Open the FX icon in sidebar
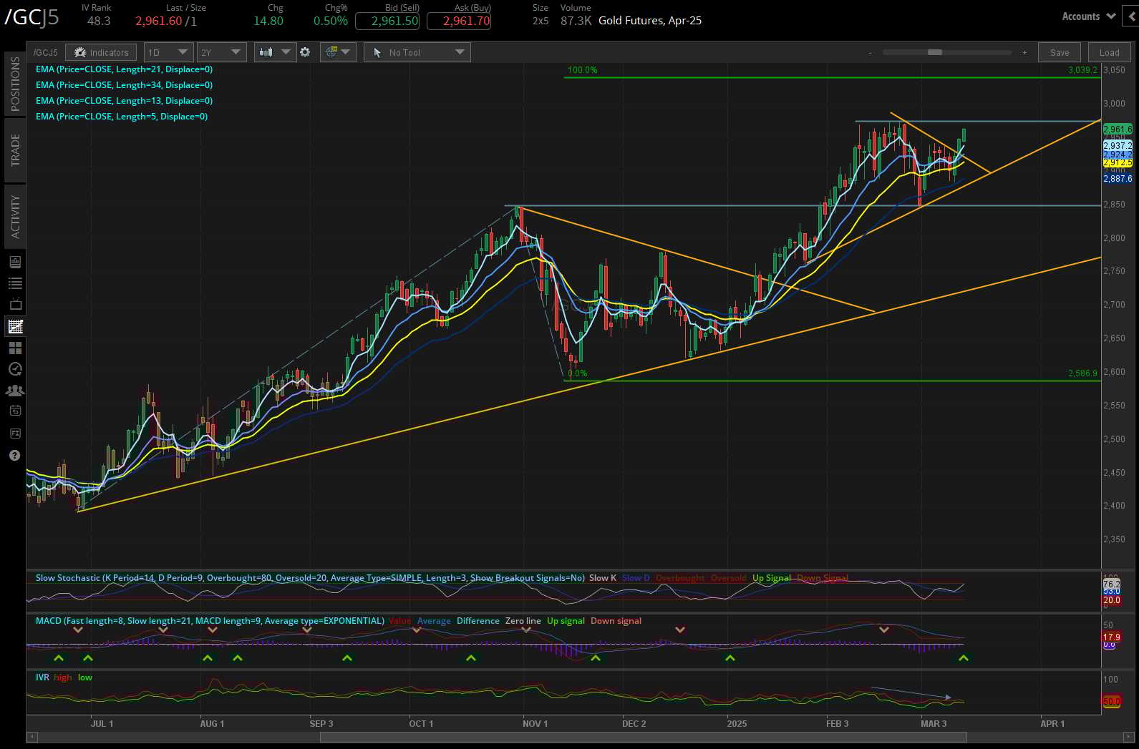Screen dimensions: 1139x749 click(15, 433)
